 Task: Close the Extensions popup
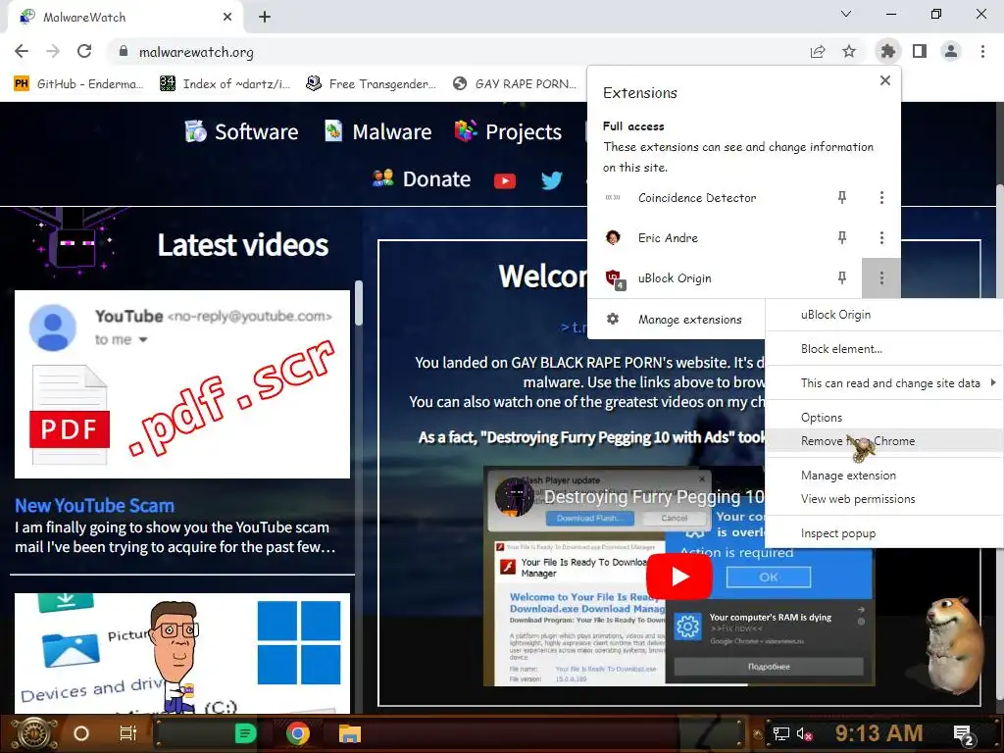click(885, 80)
